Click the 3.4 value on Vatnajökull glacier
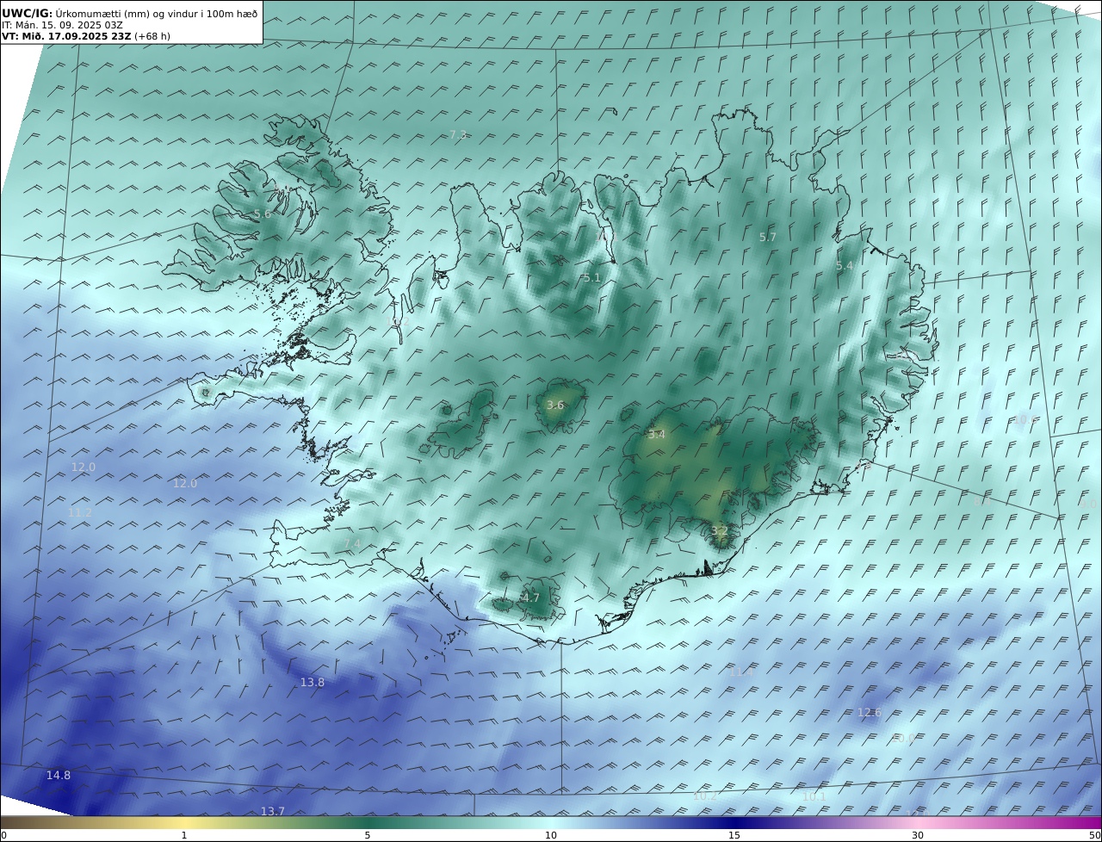The width and height of the screenshot is (1102, 842). (x=656, y=435)
